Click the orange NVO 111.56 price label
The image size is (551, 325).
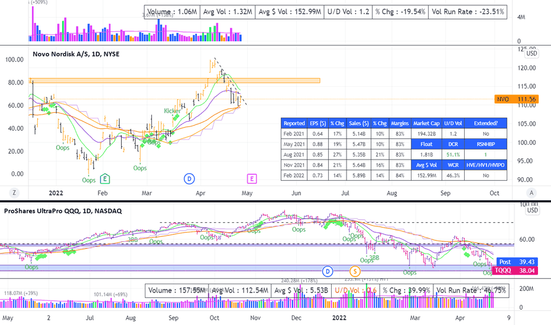(x=516, y=99)
